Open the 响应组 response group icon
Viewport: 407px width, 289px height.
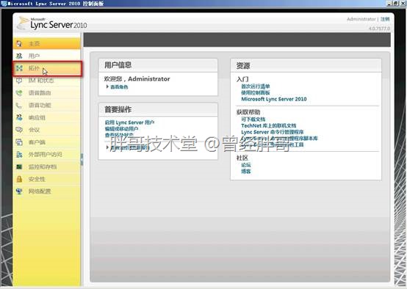(19, 117)
